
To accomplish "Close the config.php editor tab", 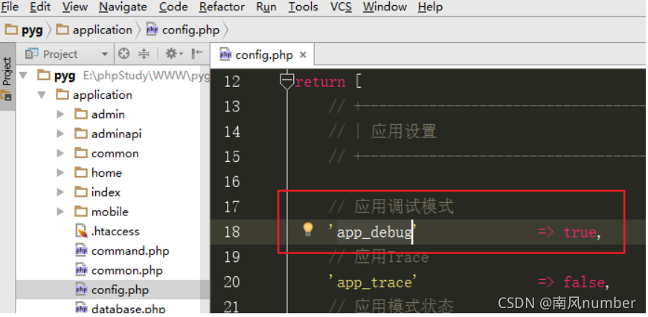I will (x=303, y=55).
